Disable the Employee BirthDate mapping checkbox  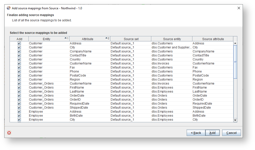click(x=19, y=115)
